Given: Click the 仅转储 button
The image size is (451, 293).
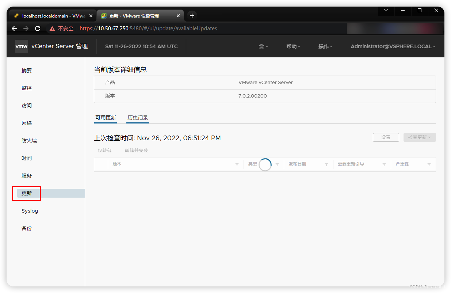Looking at the screenshot, I should click(105, 151).
